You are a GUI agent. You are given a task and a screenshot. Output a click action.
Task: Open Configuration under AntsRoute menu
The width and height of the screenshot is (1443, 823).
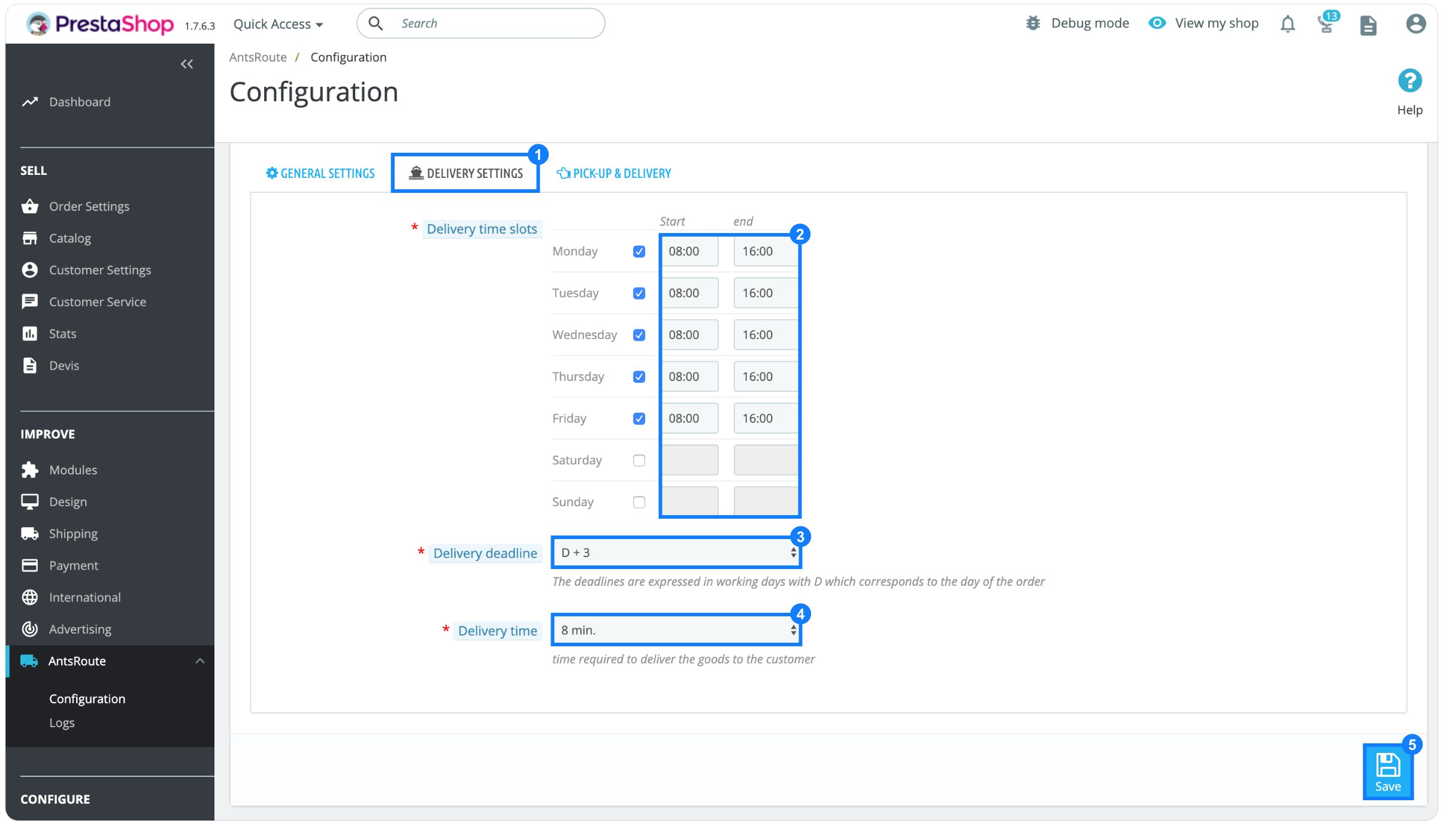(x=87, y=699)
